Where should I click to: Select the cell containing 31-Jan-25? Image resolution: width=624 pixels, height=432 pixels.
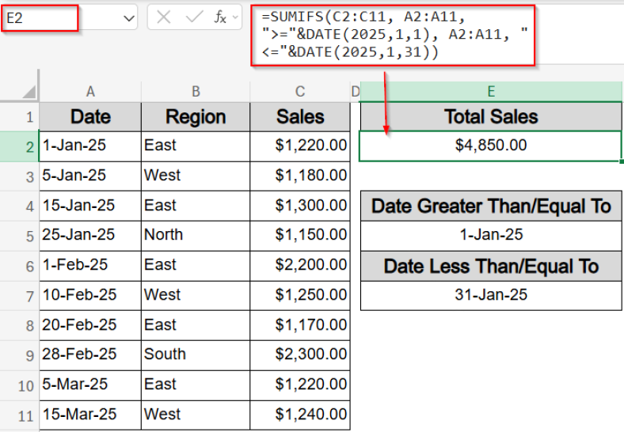[491, 295]
